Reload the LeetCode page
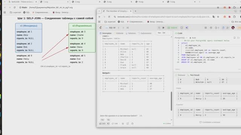The height and width of the screenshot is (135, 241). point(109,16)
